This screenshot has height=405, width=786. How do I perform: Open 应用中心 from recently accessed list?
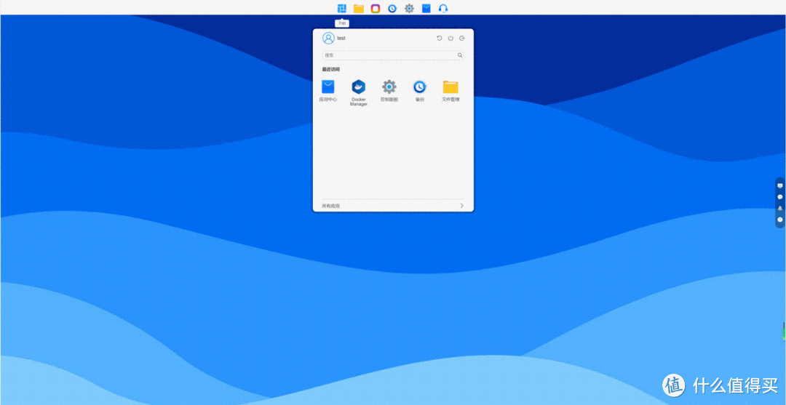click(328, 87)
